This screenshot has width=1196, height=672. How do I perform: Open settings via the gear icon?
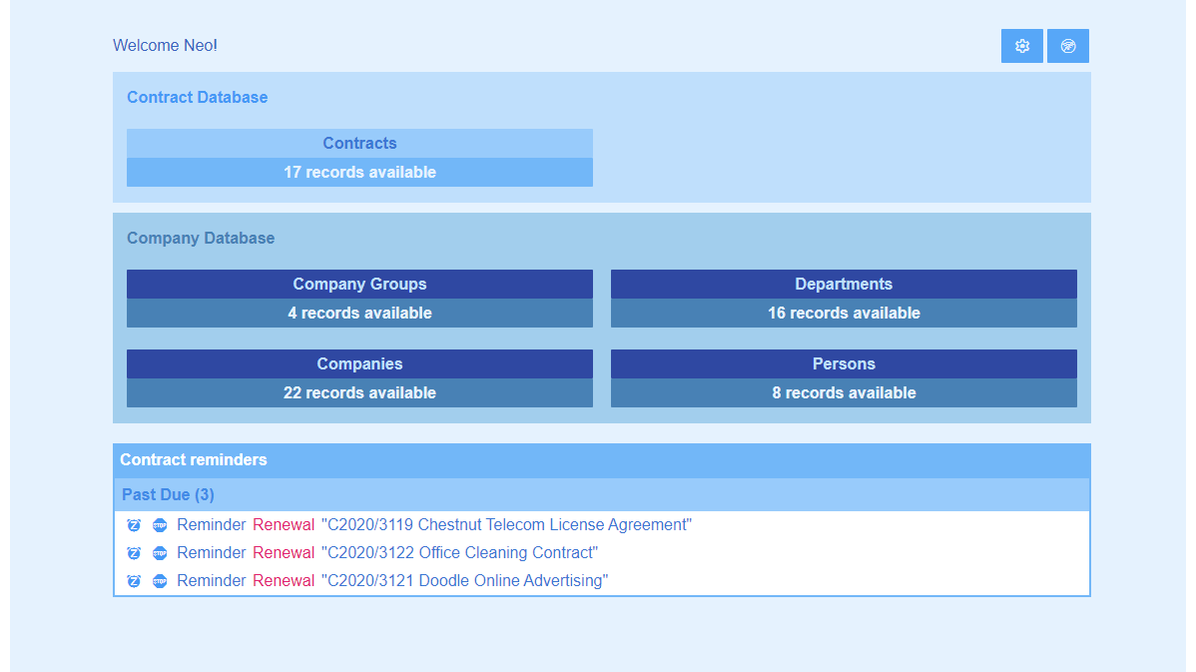(1020, 45)
